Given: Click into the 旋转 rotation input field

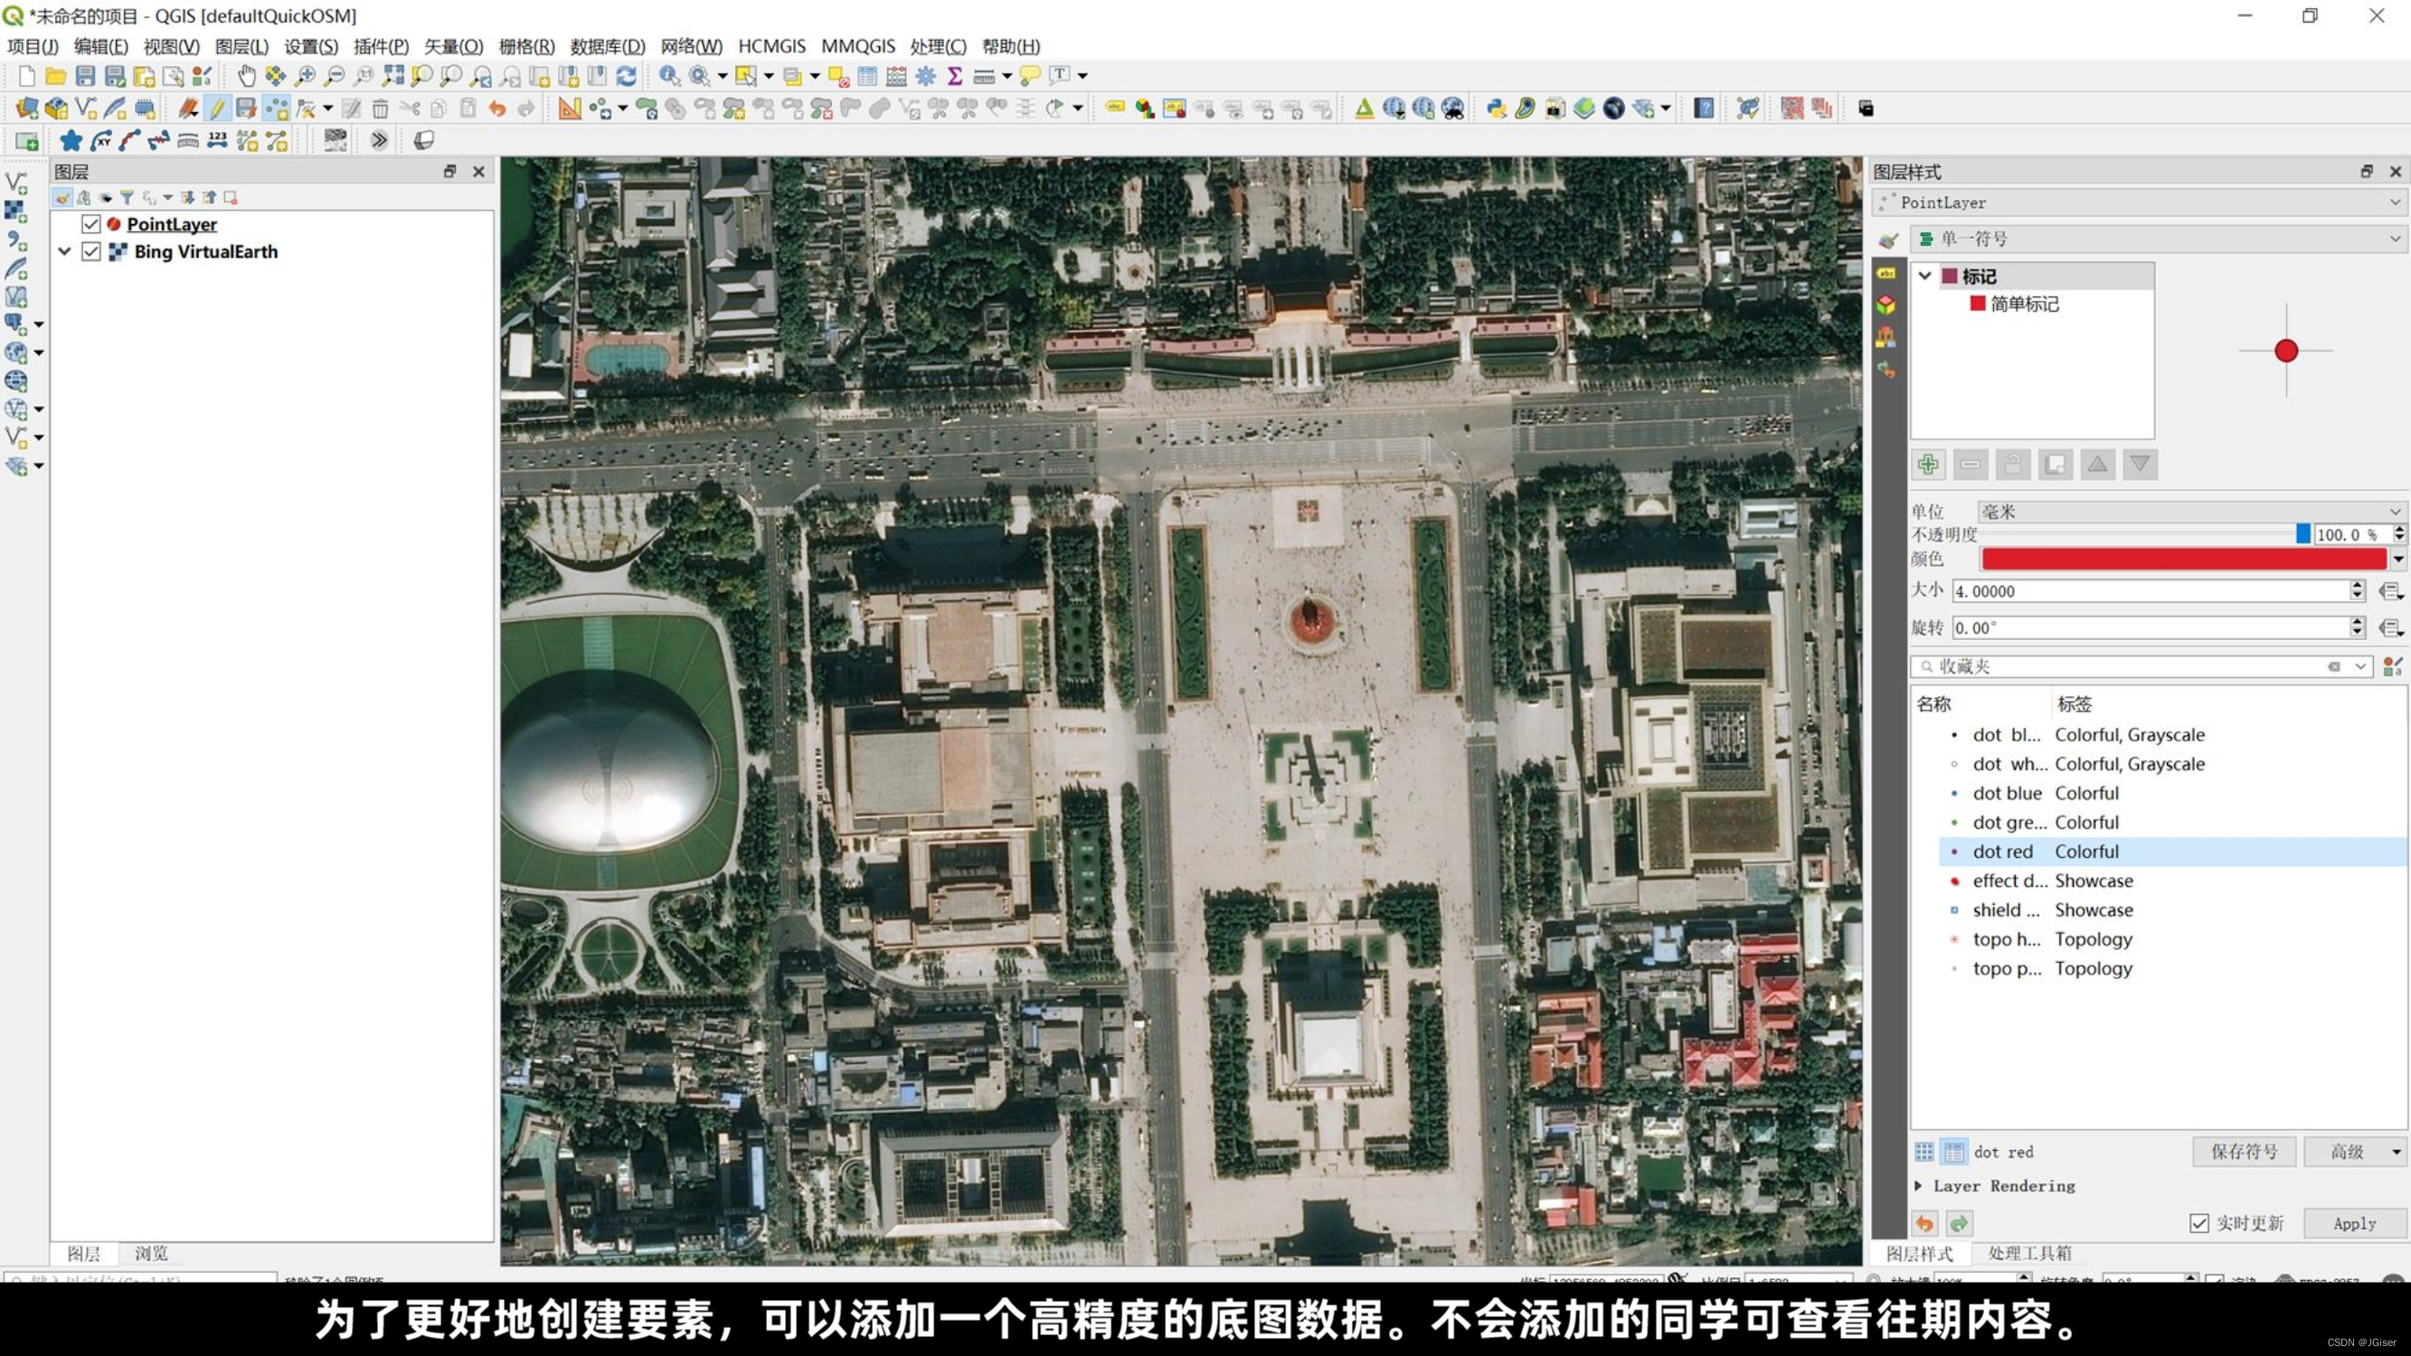Looking at the screenshot, I should coord(2150,628).
